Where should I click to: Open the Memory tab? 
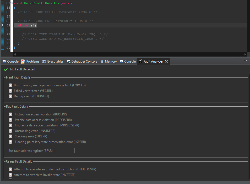tap(108, 62)
